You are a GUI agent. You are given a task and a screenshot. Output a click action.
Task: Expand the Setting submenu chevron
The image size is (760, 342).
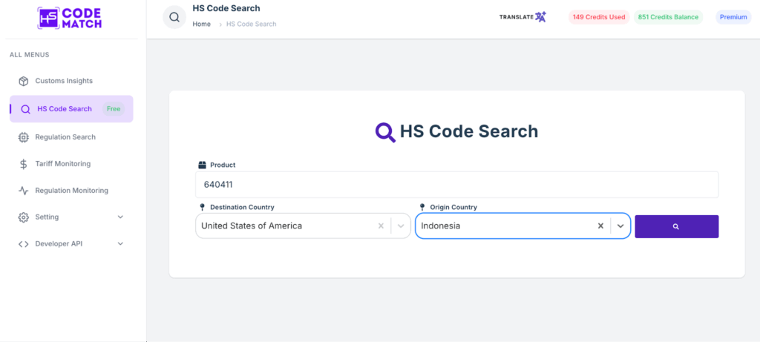coord(120,217)
